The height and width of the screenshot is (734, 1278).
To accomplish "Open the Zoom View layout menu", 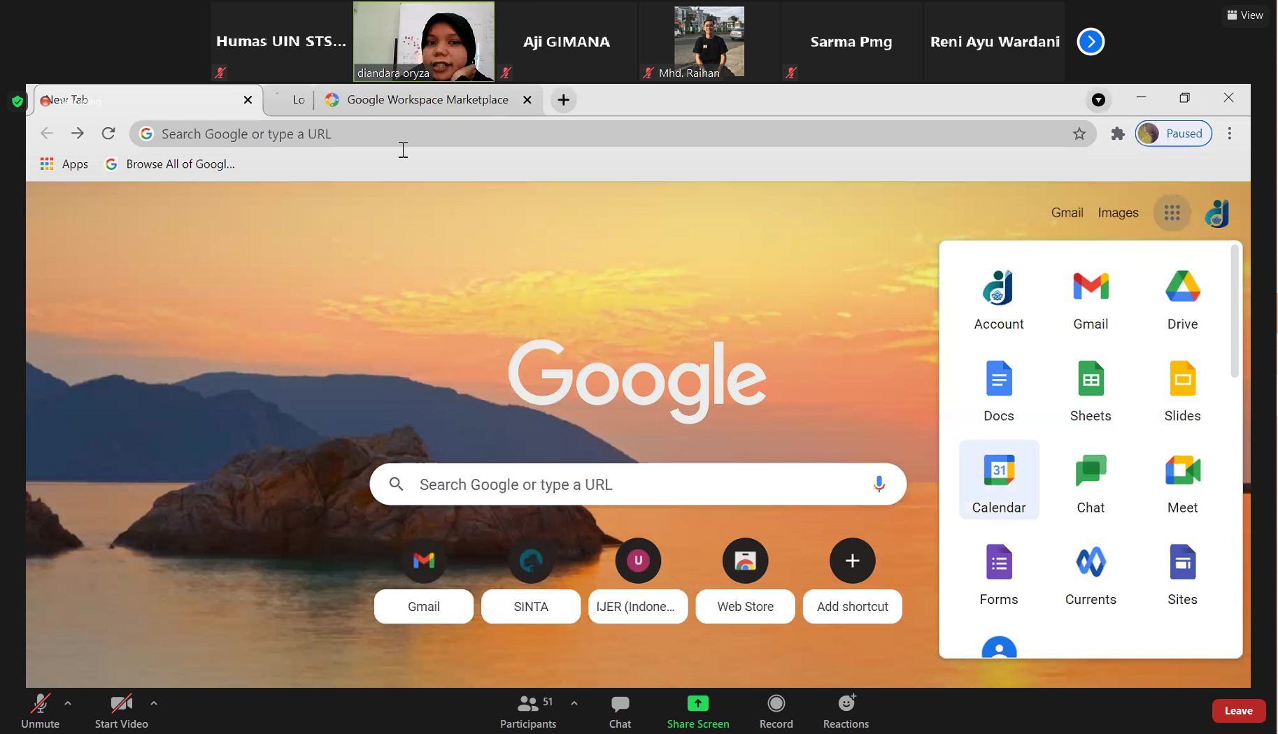I will click(1245, 15).
